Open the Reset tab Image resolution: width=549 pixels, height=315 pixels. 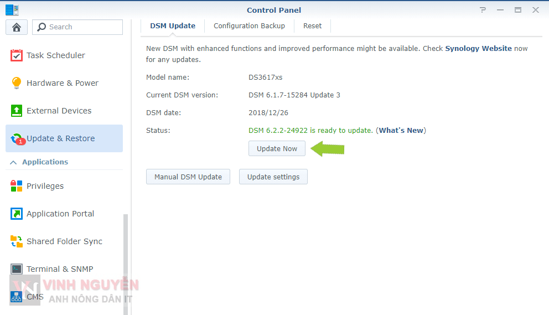[312, 26]
